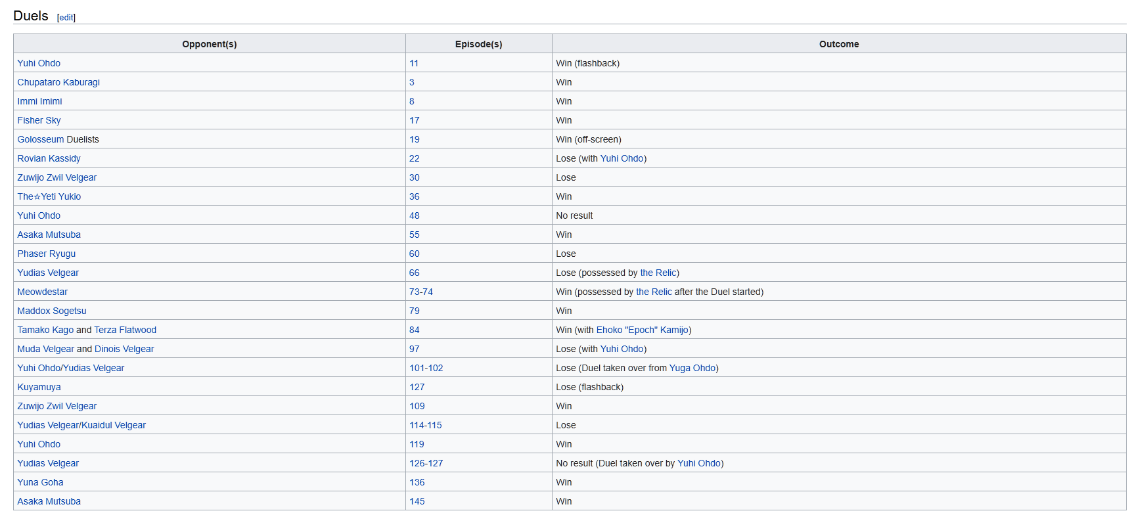
Task: Click the Opponent(s) column header
Action: (x=210, y=44)
